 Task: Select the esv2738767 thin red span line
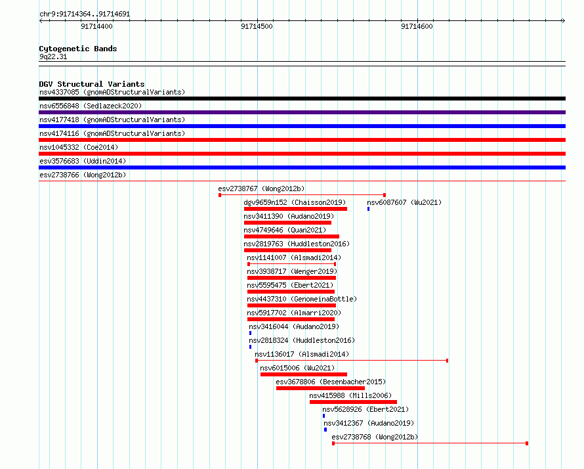coord(302,195)
